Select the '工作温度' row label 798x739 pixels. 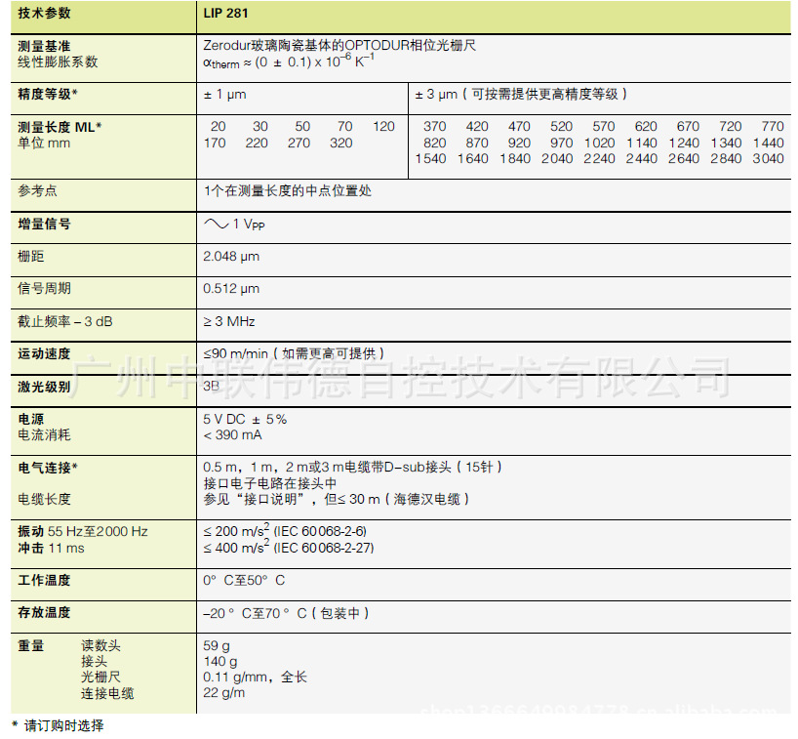click(44, 580)
